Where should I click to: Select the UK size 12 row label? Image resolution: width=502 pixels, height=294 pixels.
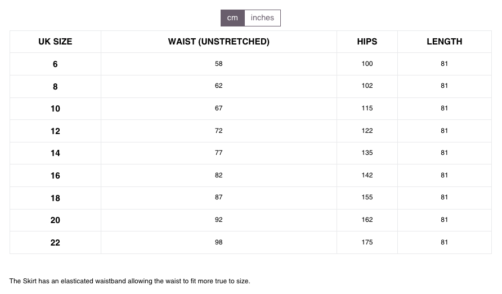pyautogui.click(x=55, y=131)
